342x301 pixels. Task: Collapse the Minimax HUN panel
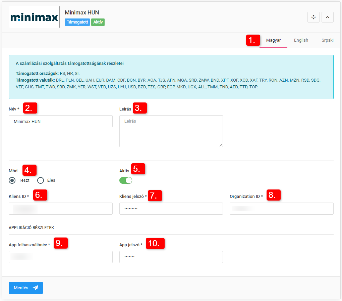point(327,17)
